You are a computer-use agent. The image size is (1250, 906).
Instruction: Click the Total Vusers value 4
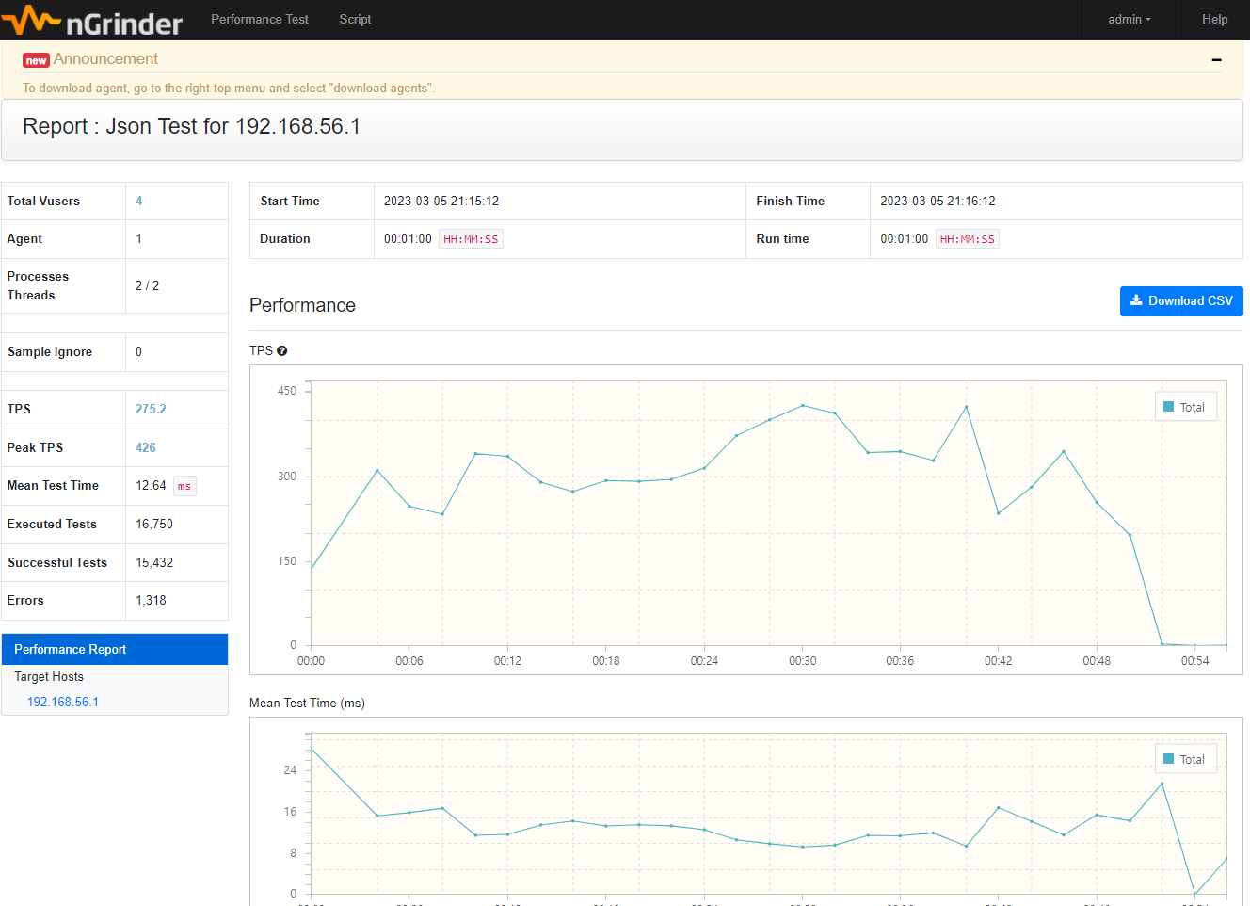(139, 202)
